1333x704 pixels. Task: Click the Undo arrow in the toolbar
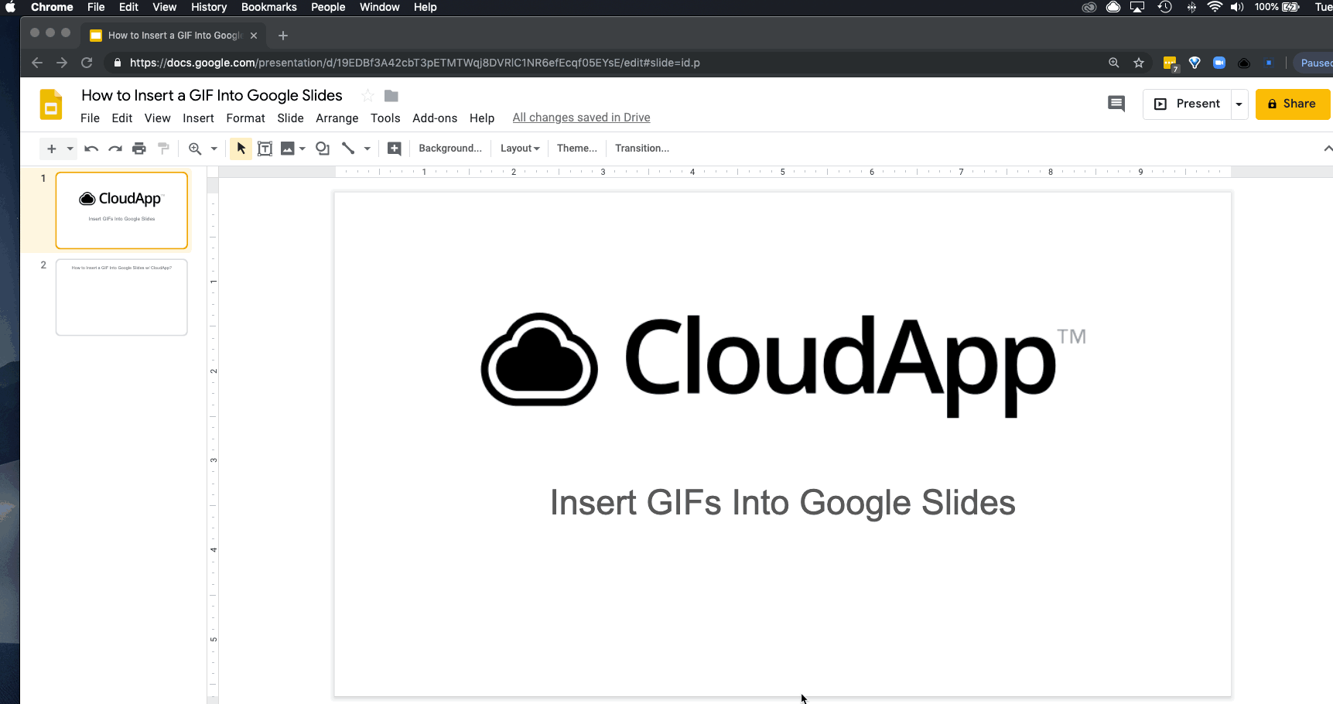[91, 149]
